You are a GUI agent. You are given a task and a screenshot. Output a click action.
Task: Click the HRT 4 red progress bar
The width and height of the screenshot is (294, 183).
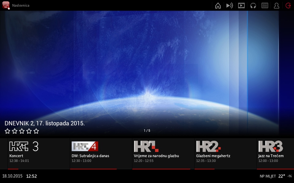click(93, 169)
